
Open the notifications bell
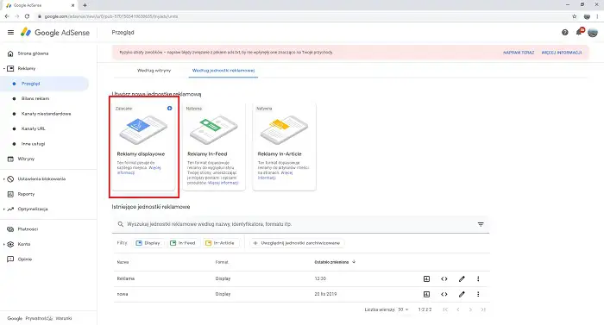pyautogui.click(x=579, y=32)
